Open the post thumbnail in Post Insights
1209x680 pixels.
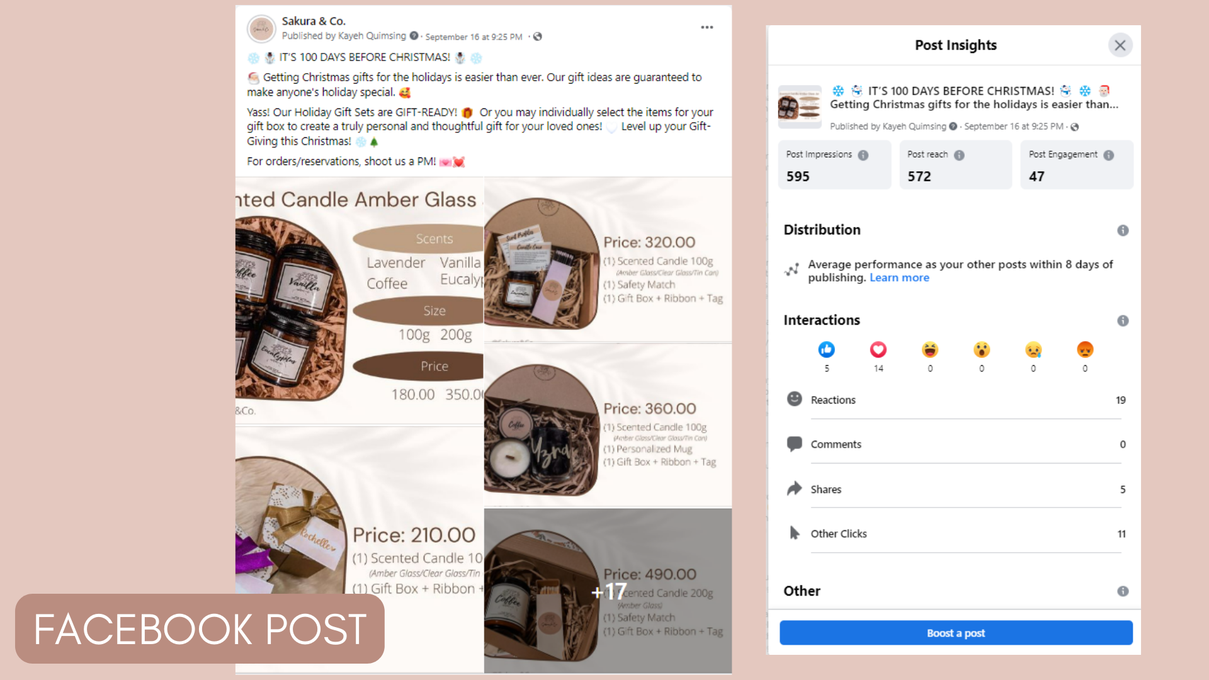(800, 106)
